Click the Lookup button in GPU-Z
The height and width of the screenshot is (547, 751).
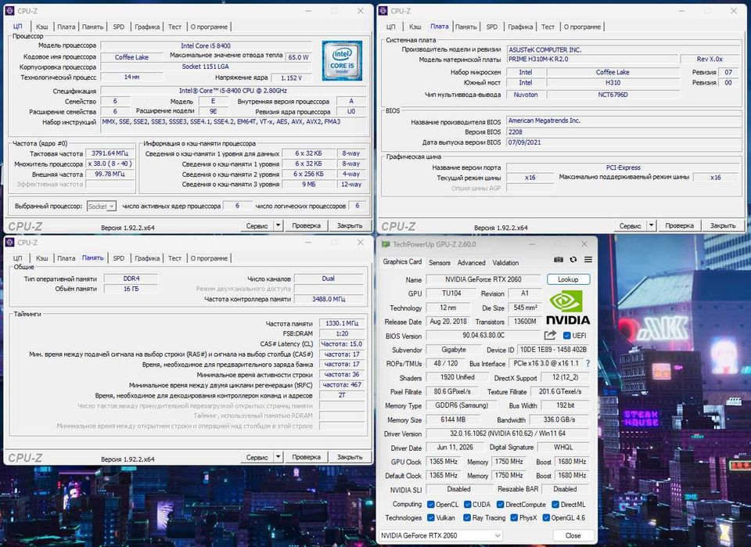568,279
